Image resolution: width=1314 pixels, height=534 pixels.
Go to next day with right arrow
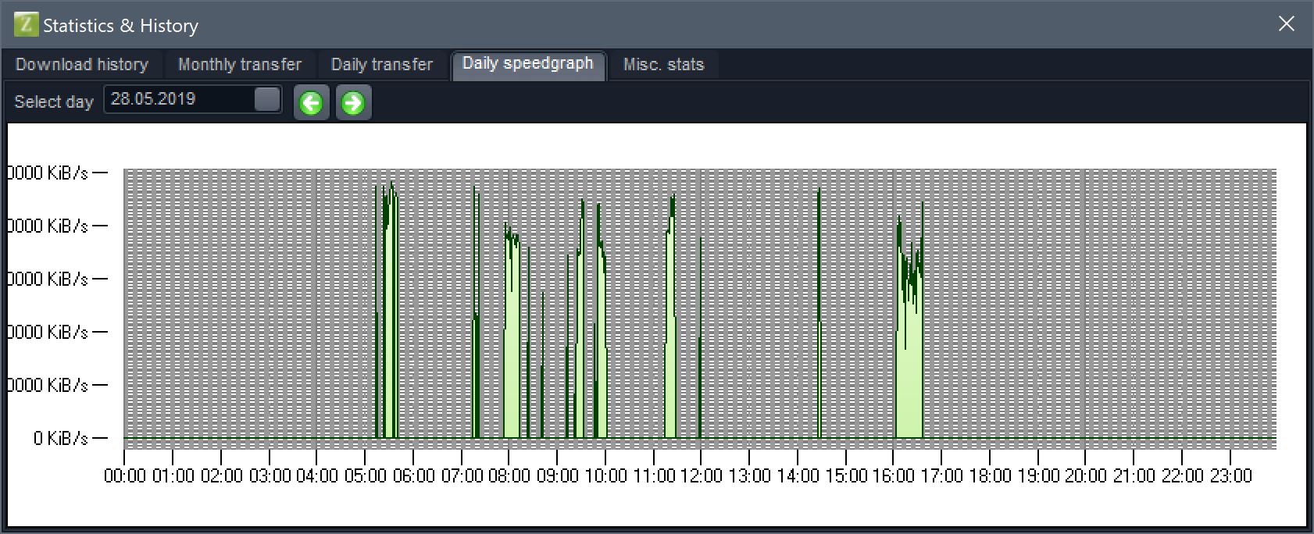pyautogui.click(x=353, y=103)
